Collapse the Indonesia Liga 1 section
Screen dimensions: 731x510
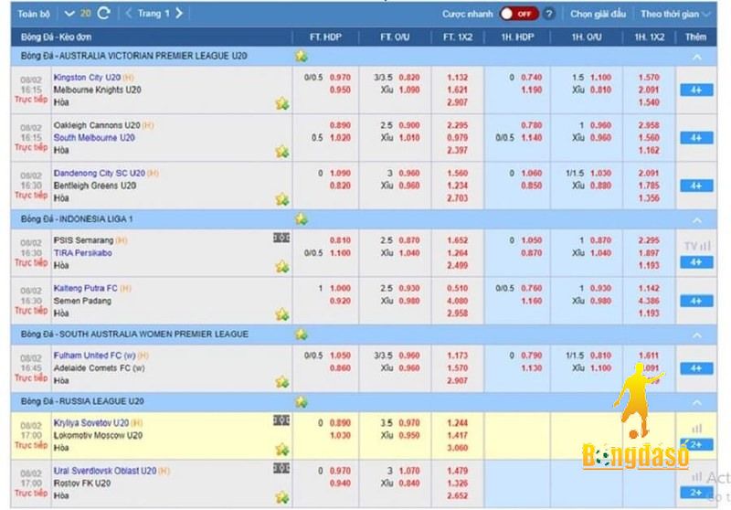[x=696, y=220]
